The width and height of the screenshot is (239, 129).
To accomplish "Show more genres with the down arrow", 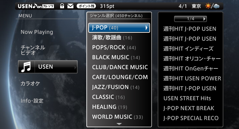I will 119,124.
